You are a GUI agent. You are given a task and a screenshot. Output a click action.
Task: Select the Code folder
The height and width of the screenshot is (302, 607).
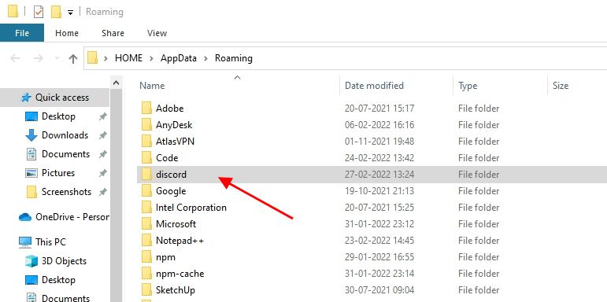point(167,158)
